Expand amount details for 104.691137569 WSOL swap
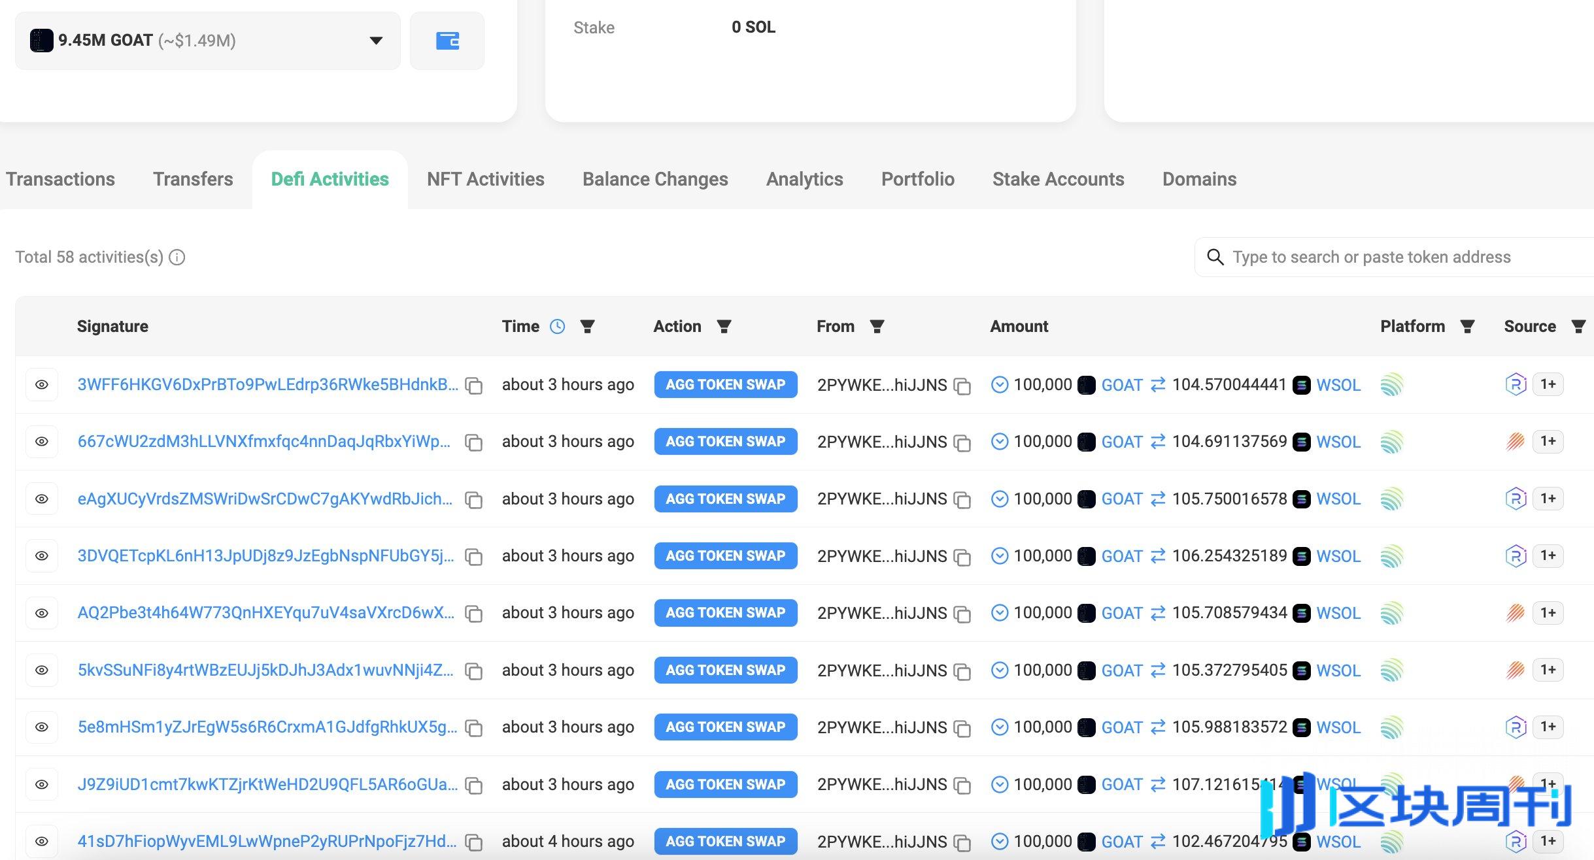The image size is (1594, 860). pos(1000,441)
